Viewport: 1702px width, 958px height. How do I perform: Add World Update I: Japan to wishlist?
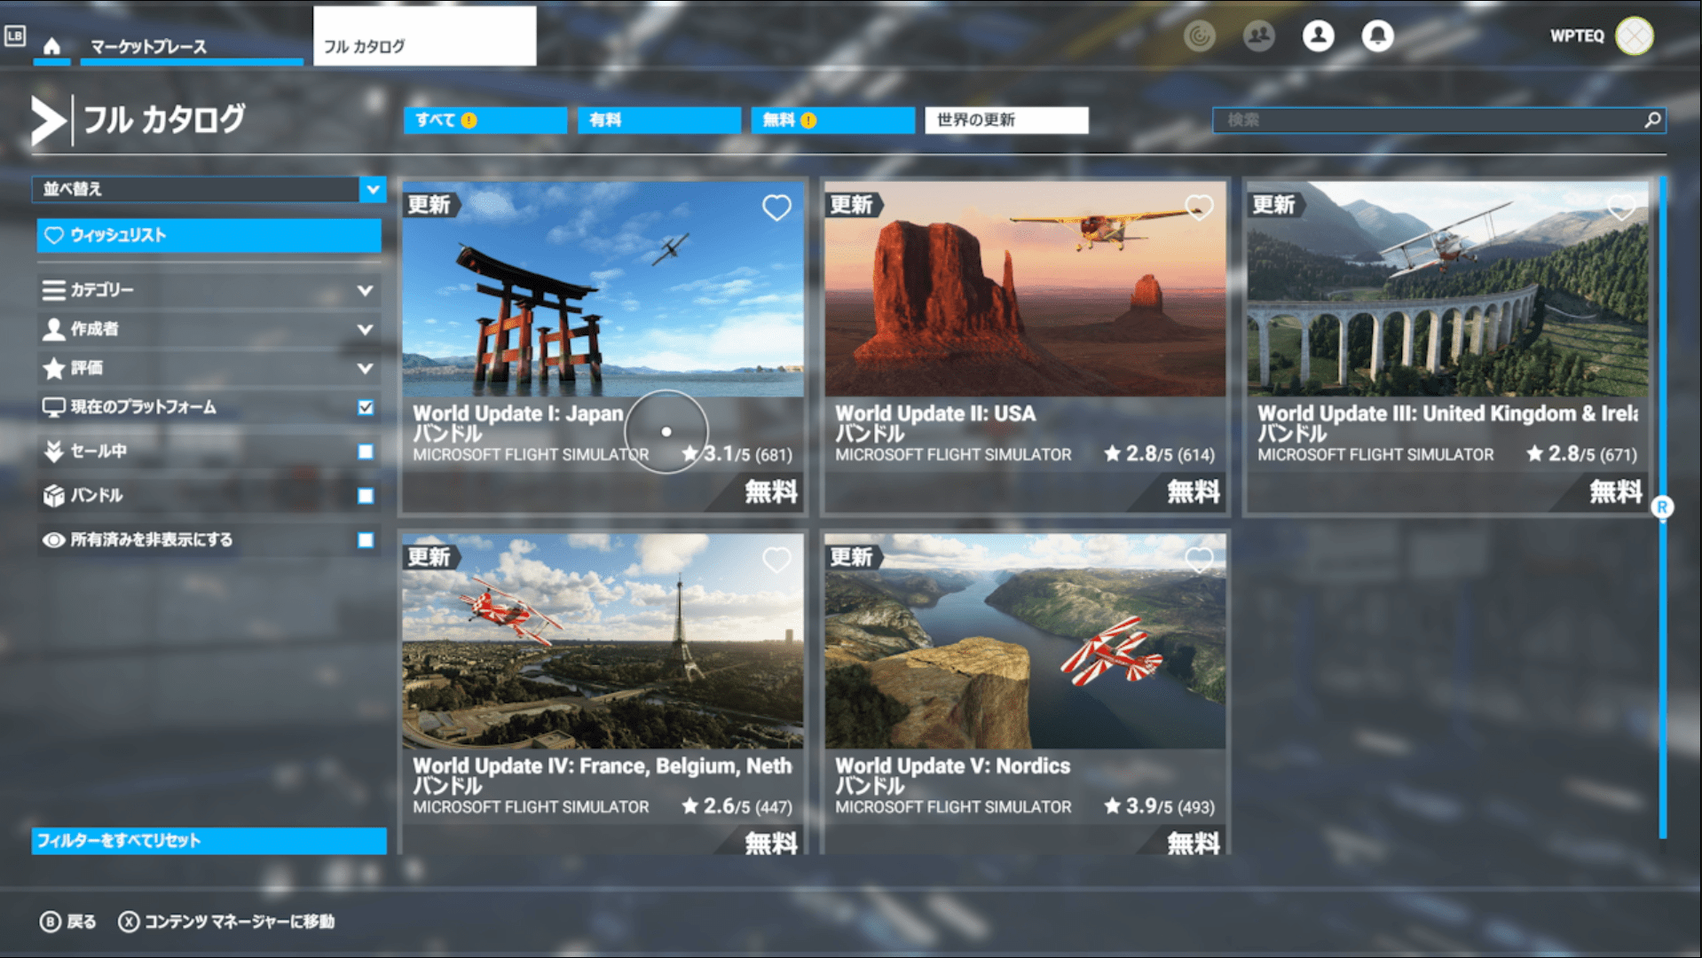pyautogui.click(x=776, y=208)
